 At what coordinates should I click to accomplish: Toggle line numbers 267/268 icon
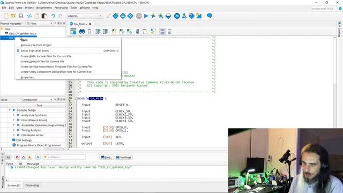click(x=162, y=32)
